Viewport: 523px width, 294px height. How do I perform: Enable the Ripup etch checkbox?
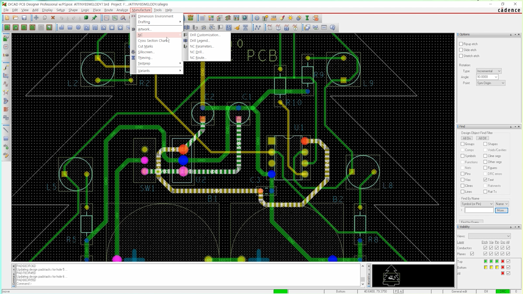point(461,44)
